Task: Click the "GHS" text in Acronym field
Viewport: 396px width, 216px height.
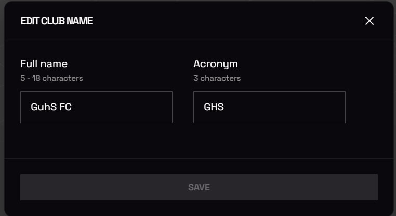Action: [214, 107]
